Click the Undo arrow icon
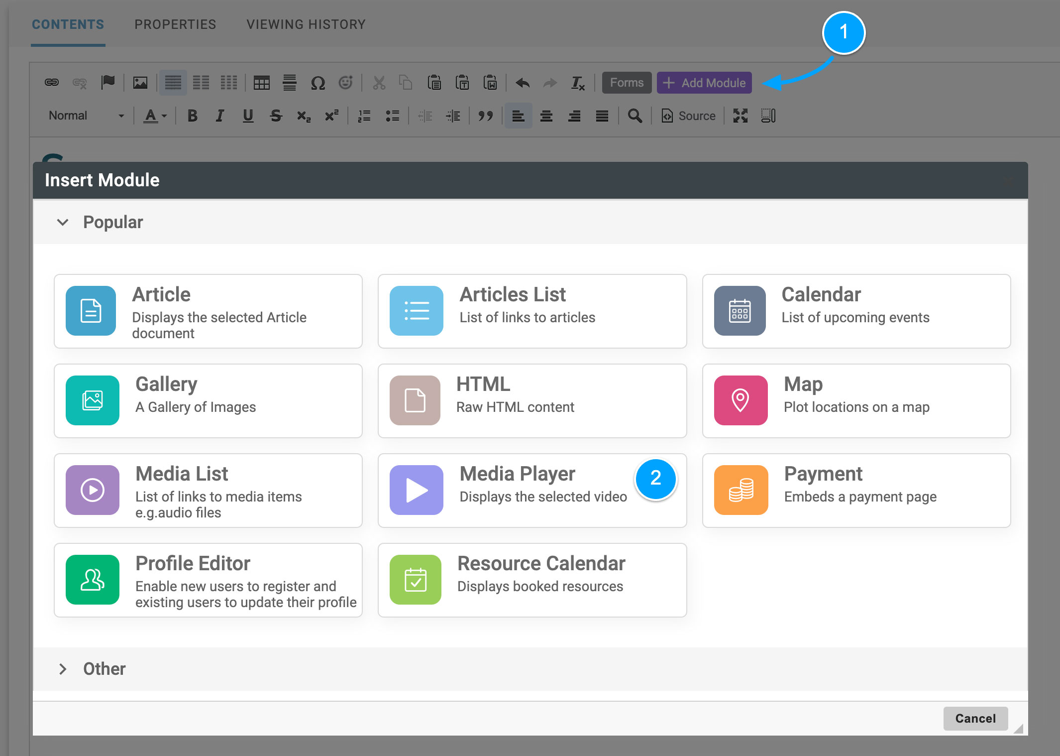 click(522, 83)
